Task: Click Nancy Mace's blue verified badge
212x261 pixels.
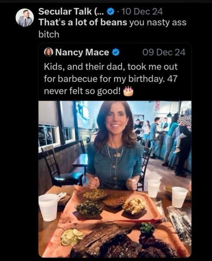Action: point(116,52)
